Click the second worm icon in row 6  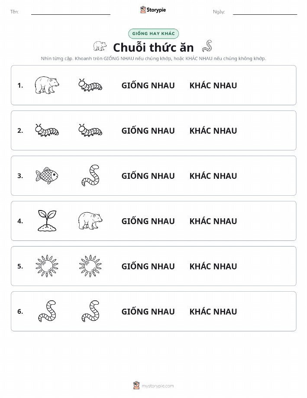point(90,311)
